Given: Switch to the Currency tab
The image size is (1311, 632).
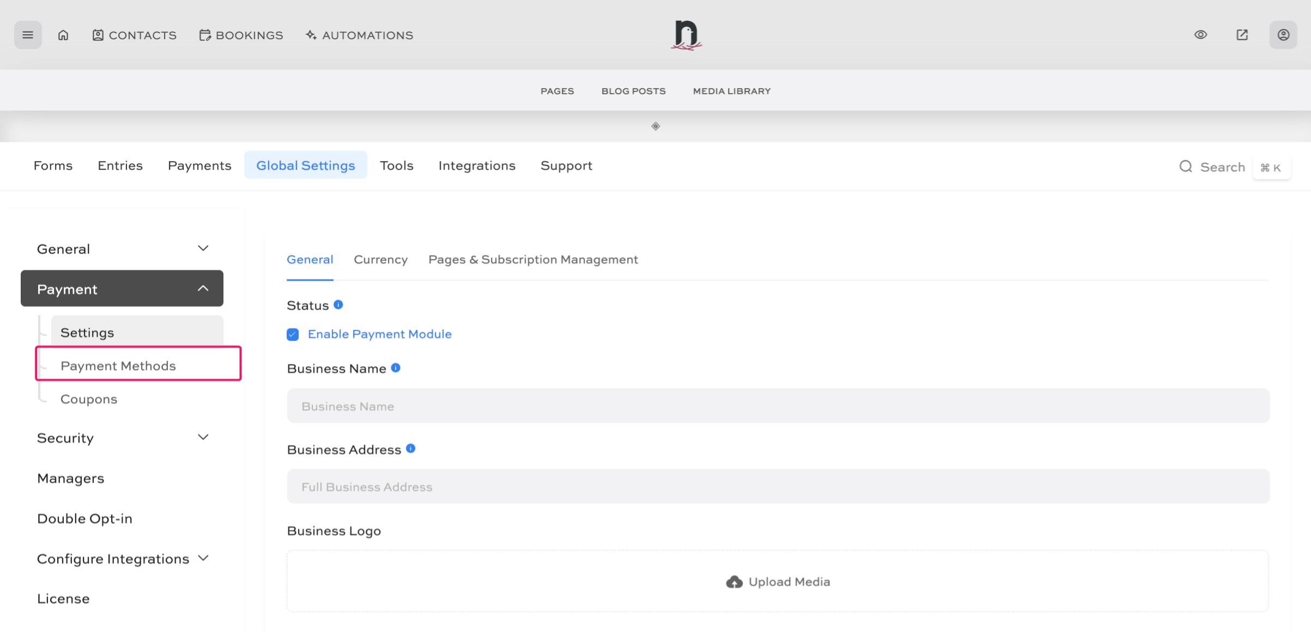Looking at the screenshot, I should pos(380,260).
